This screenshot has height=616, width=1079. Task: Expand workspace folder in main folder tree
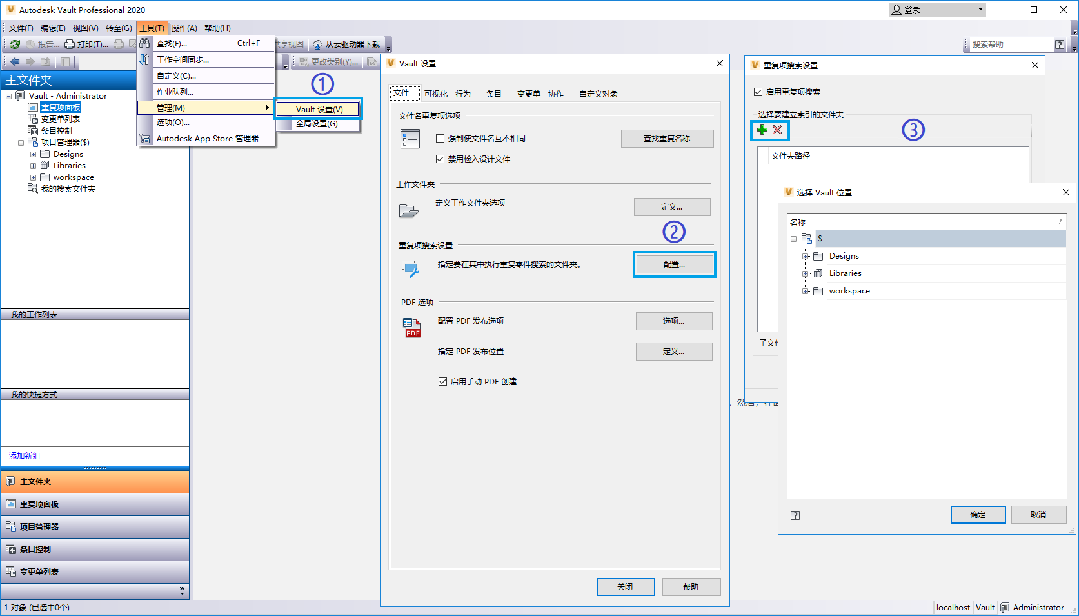click(34, 177)
